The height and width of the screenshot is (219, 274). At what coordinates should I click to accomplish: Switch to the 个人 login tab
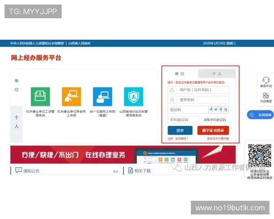pyautogui.click(x=217, y=74)
